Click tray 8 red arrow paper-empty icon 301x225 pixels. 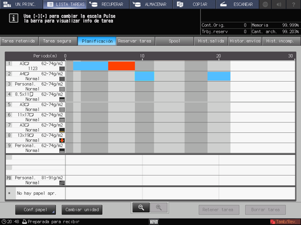coord(62,140)
